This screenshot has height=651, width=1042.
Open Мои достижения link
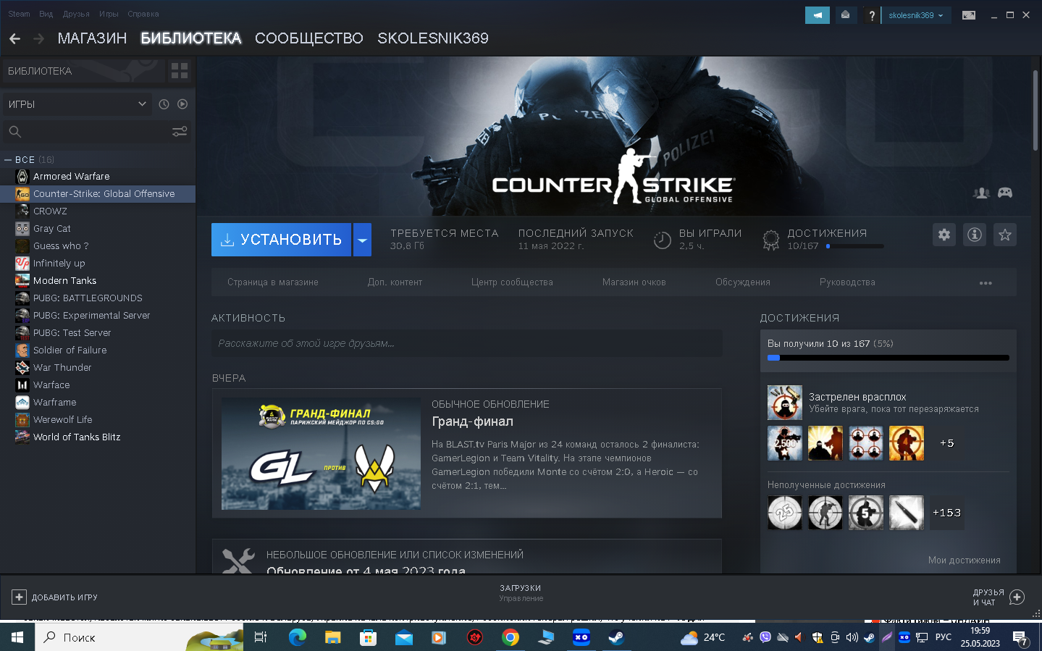[965, 560]
